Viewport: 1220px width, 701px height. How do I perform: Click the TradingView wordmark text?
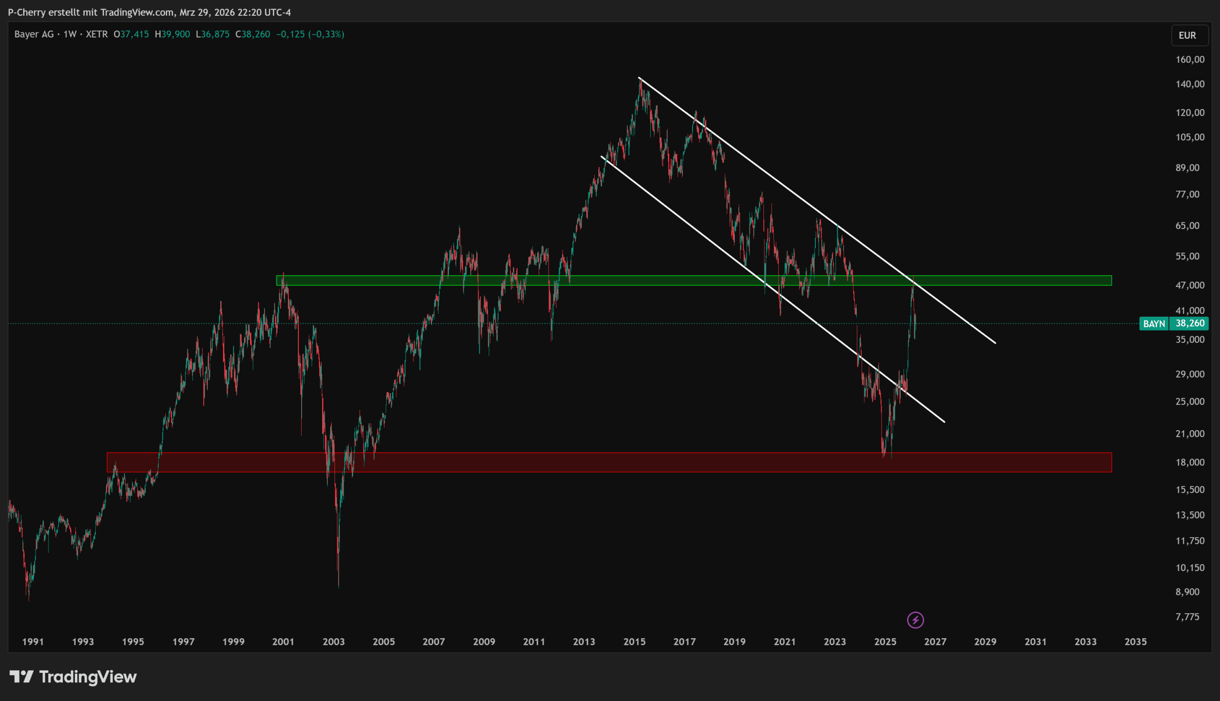pyautogui.click(x=88, y=676)
